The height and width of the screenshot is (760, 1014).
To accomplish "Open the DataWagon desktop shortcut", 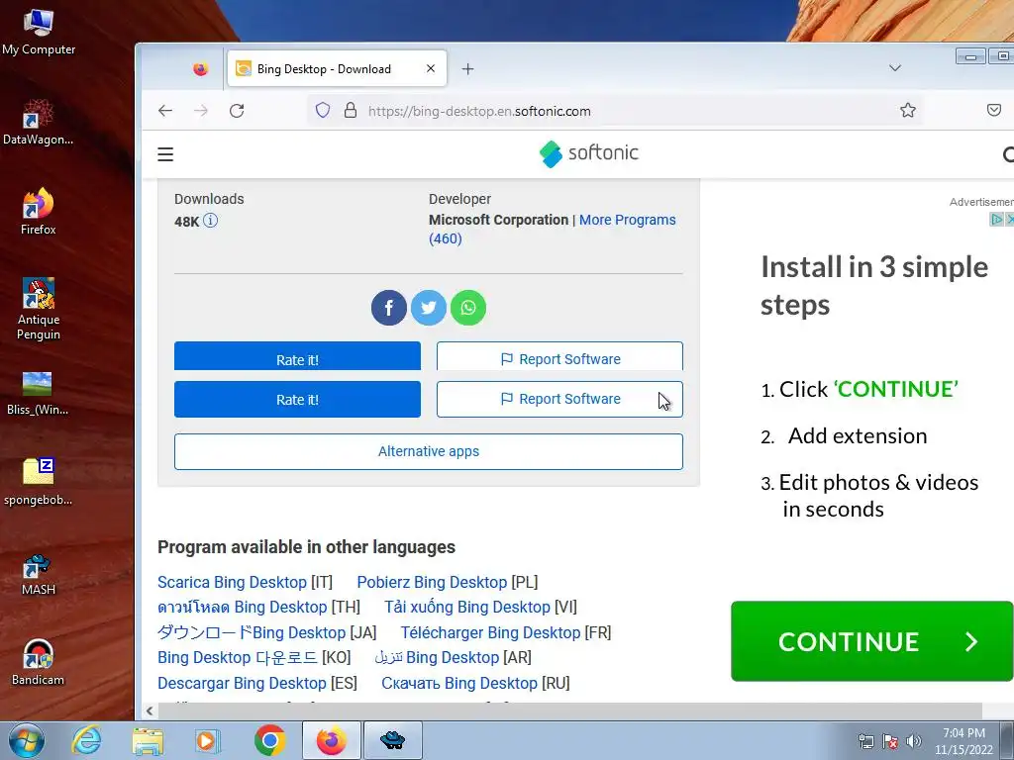I will point(39,122).
